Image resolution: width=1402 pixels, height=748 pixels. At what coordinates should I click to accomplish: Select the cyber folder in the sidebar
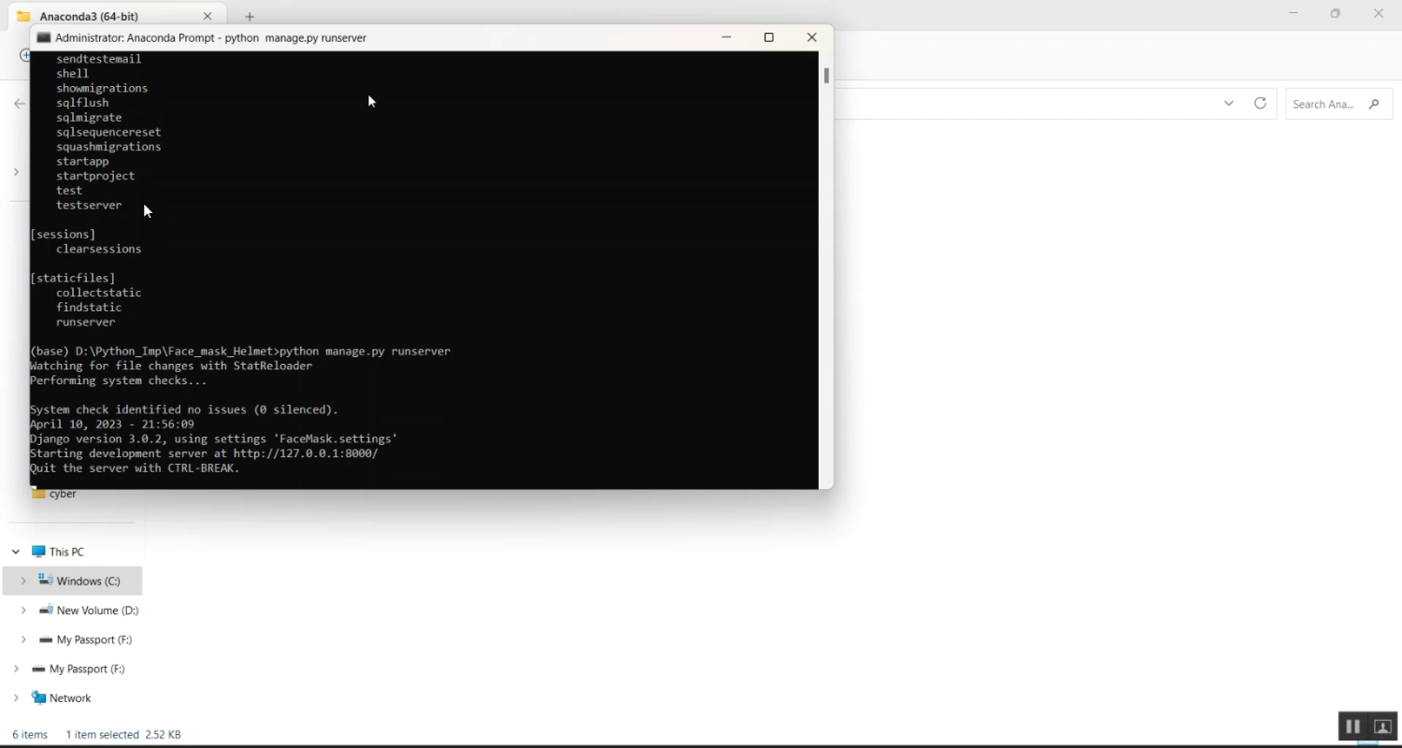pos(63,494)
